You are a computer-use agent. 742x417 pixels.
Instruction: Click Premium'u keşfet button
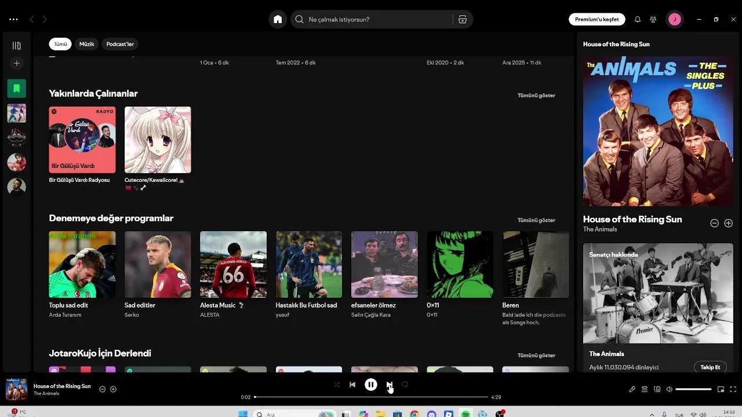tap(597, 19)
